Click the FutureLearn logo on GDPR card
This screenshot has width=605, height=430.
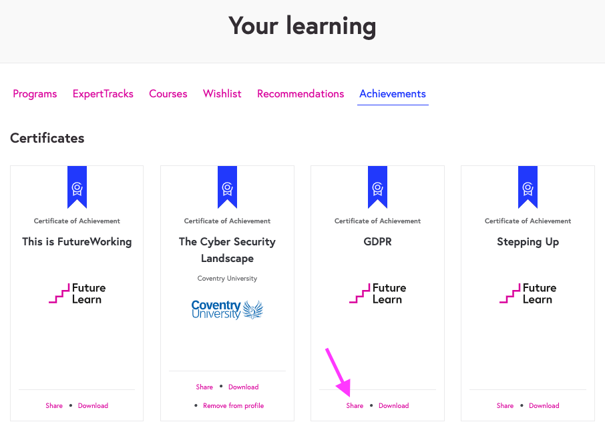[377, 293]
